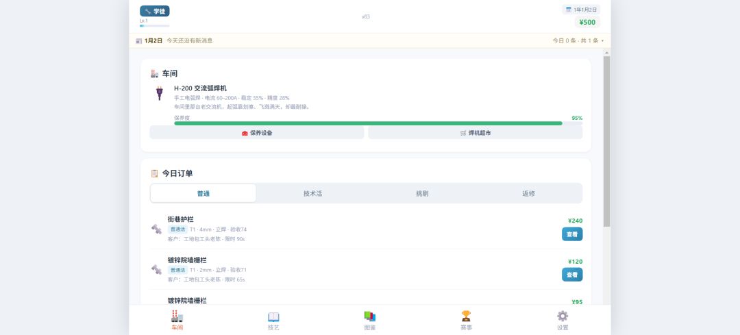740x335 pixels.
Task: Click the scrollbar up arrow
Action: pyautogui.click(x=606, y=52)
